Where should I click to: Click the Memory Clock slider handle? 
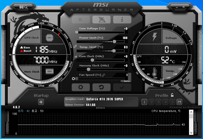click(89, 69)
